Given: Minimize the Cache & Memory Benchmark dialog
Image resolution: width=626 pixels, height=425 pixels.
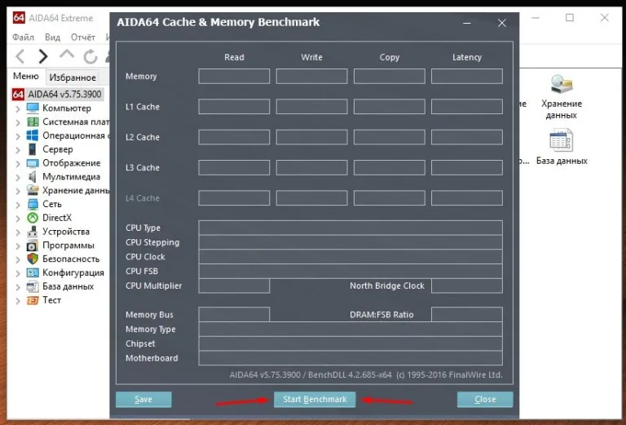Looking at the screenshot, I should point(467,23).
